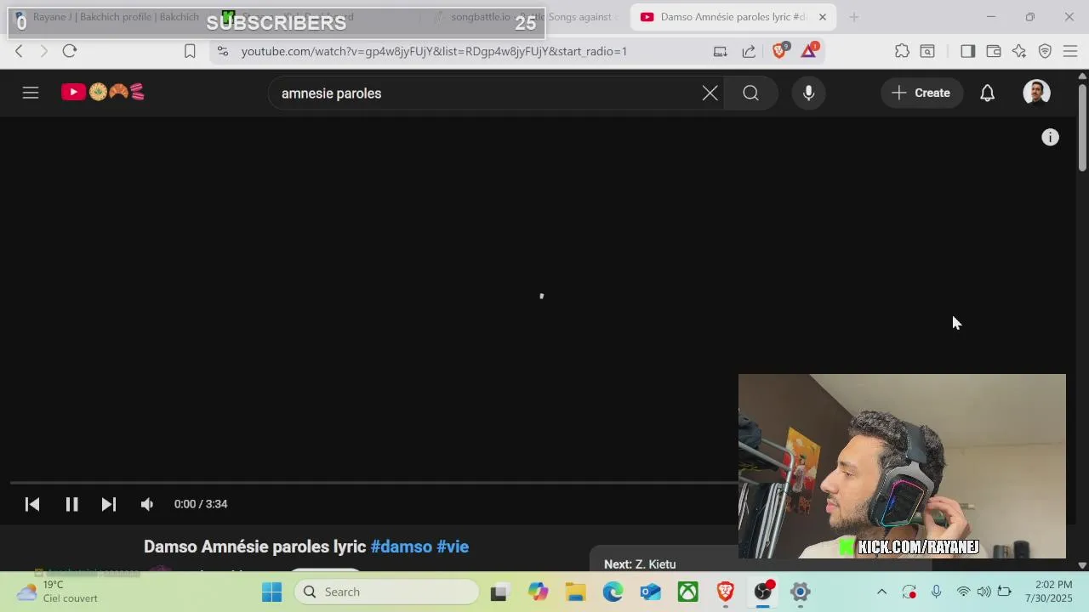Open the #vie hashtag link

coord(453,547)
